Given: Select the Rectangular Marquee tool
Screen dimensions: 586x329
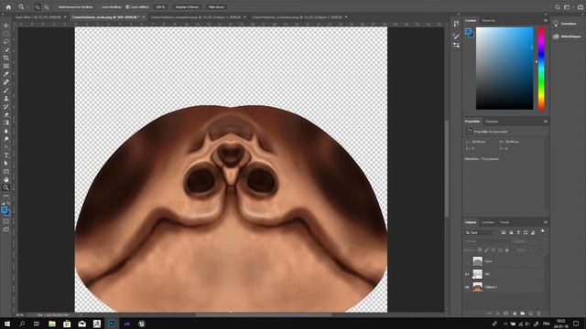Looking at the screenshot, I should 6,34.
